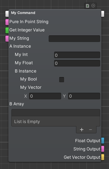The width and height of the screenshot is (109, 169).
Task: Click the B Instance label
Action: [x=26, y=71]
